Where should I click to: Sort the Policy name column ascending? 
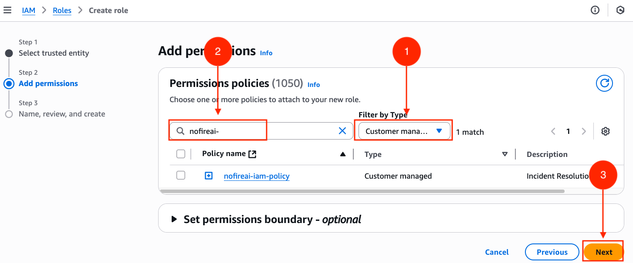(342, 153)
